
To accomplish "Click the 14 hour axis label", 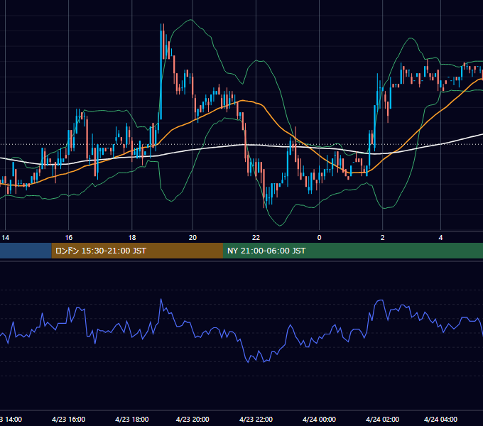I will tap(6, 238).
